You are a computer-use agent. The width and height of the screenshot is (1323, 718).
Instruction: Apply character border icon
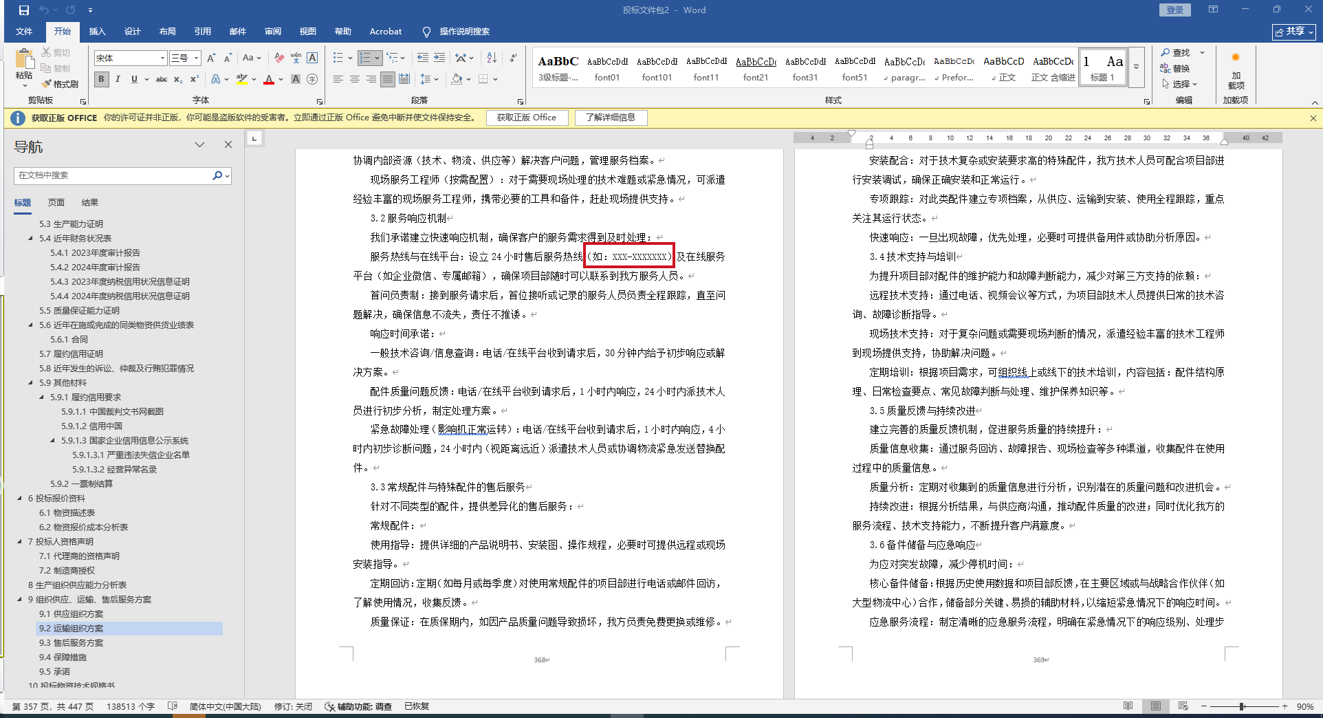pos(312,58)
